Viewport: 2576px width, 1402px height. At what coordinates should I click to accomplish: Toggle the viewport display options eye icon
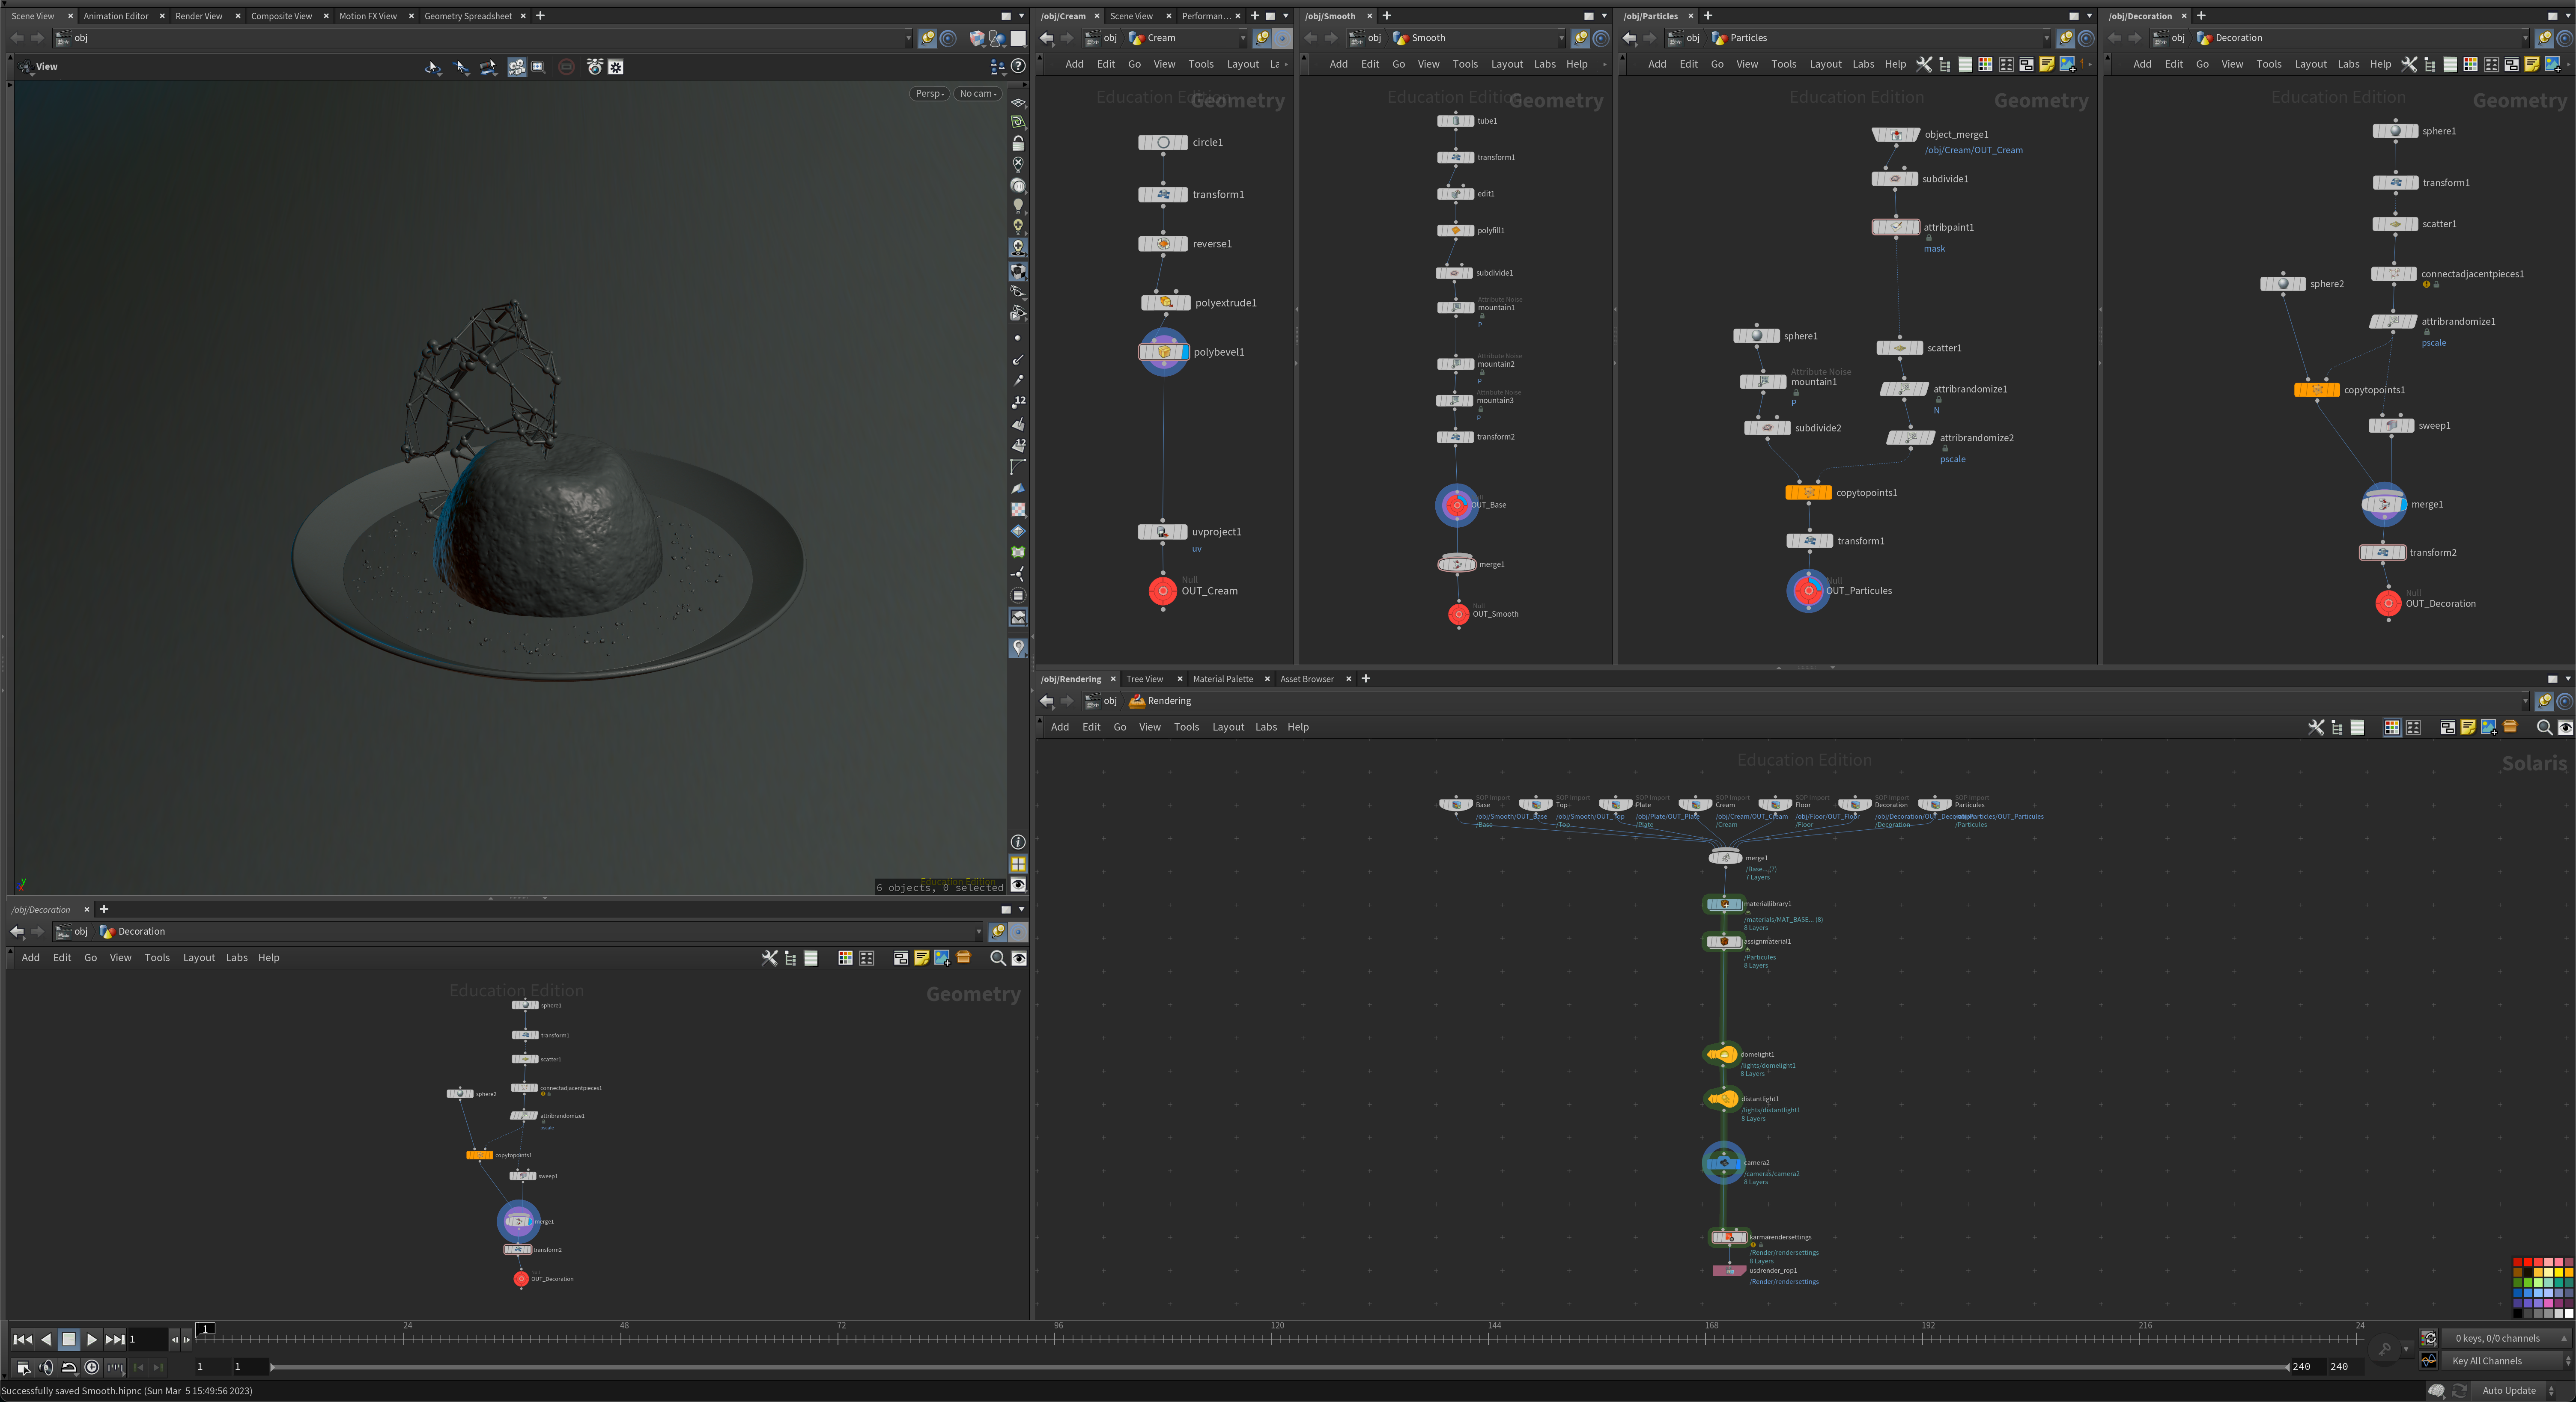click(1018, 885)
